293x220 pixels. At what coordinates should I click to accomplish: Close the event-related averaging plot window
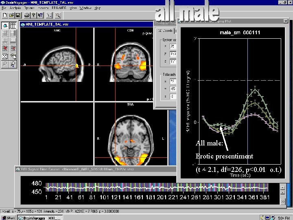click(x=286, y=21)
